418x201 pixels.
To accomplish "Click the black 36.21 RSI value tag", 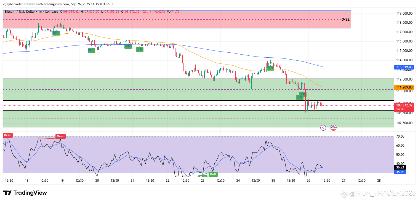I will tap(400, 167).
